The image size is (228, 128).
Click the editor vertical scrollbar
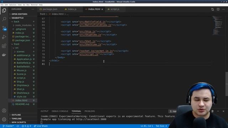coord(227,84)
